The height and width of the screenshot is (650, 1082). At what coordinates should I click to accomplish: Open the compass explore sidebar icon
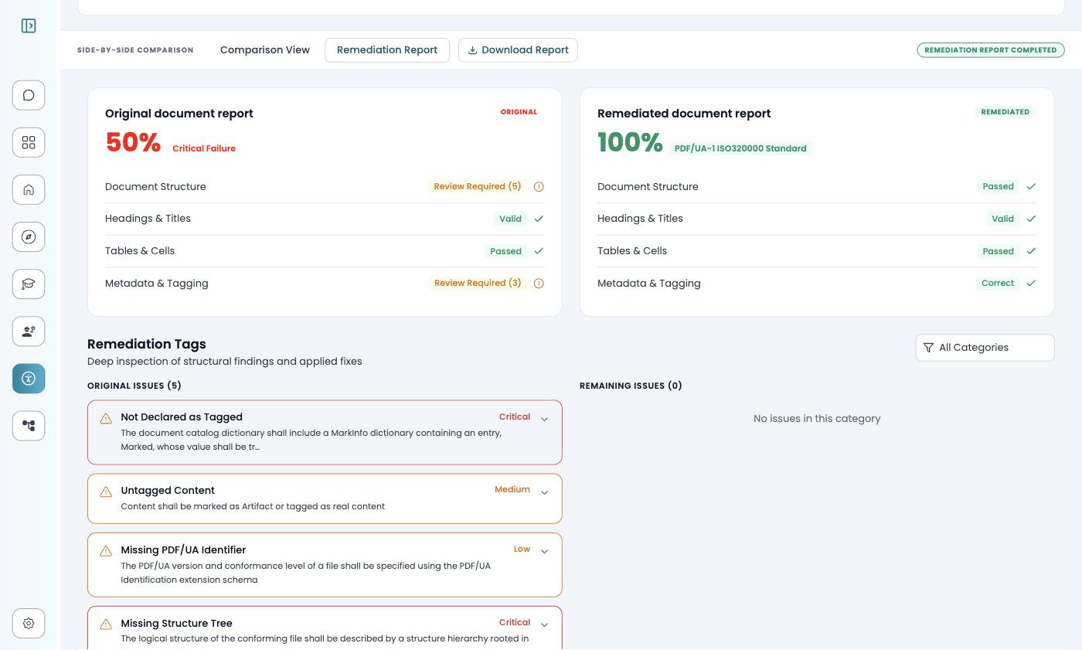coord(29,237)
